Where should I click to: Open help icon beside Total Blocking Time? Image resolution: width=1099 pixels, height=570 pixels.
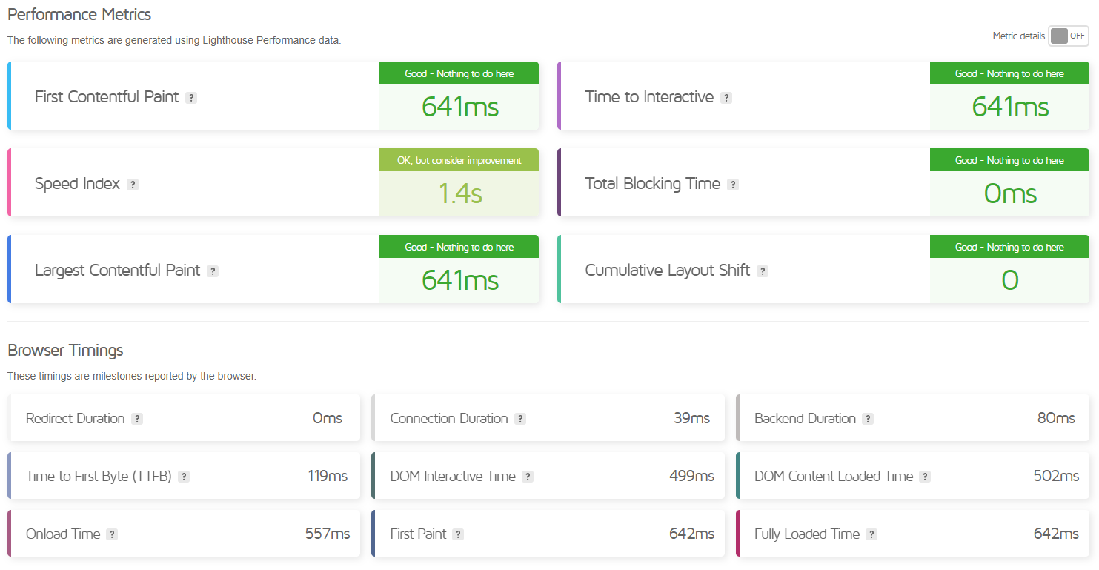point(733,185)
